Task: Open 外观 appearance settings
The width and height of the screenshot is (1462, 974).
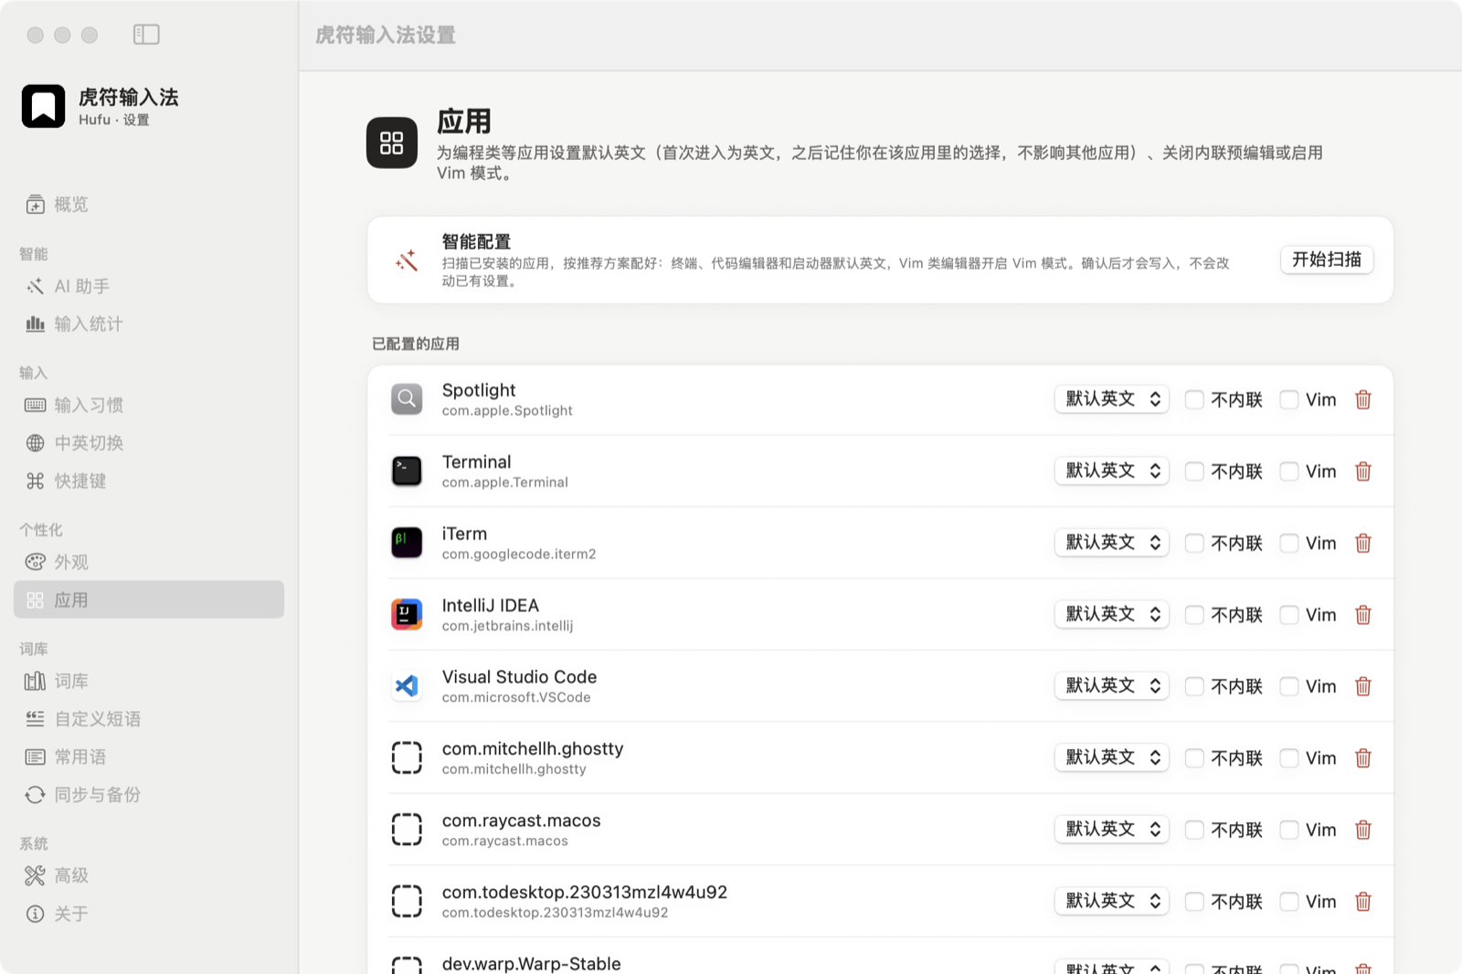Action: point(149,562)
